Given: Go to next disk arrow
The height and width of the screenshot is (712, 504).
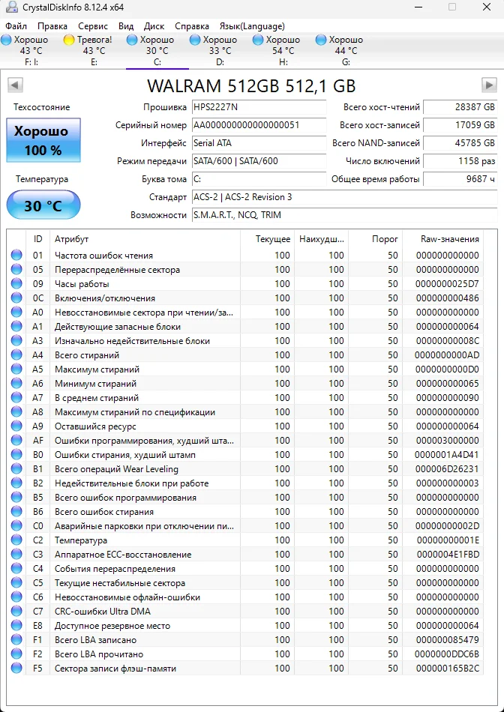Looking at the screenshot, I should click(489, 85).
